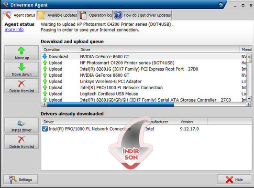Select the Logitech Cordless USB Mouse row

144,94
